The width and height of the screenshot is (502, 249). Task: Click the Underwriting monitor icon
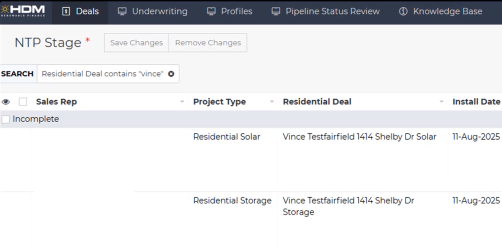click(122, 11)
